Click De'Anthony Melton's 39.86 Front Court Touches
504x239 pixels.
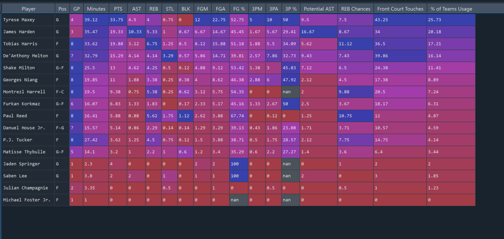(x=400, y=56)
